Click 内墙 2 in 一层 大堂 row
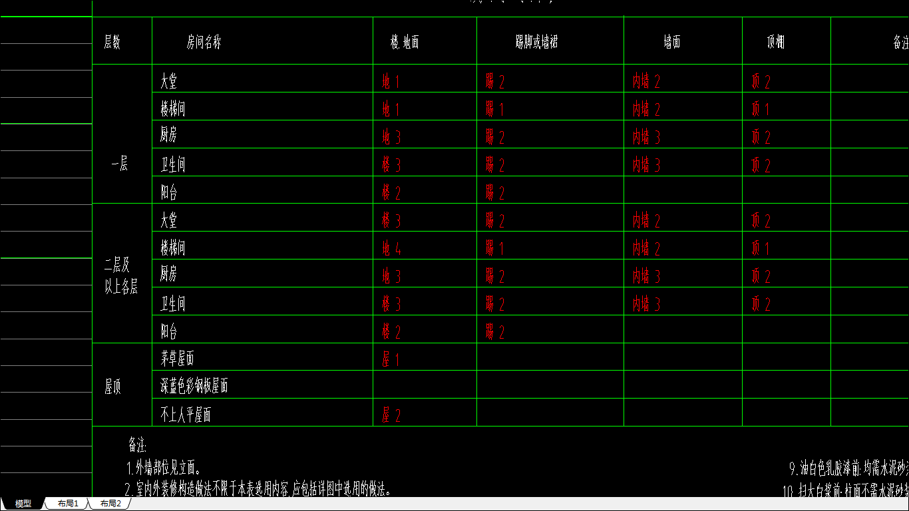This screenshot has width=909, height=511. (x=646, y=82)
